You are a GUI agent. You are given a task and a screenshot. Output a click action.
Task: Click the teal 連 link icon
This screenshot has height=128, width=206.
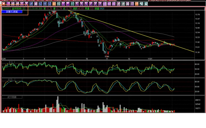tap(123, 4)
